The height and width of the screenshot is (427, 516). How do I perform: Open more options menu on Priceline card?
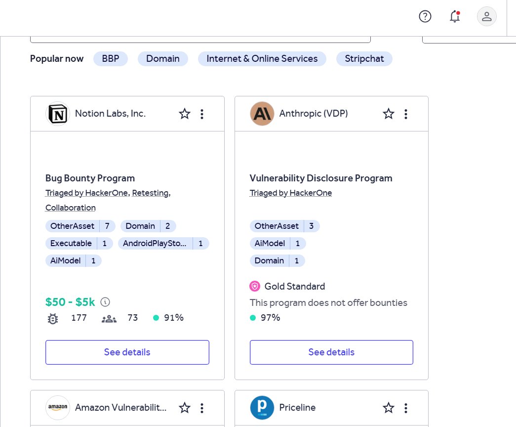406,408
